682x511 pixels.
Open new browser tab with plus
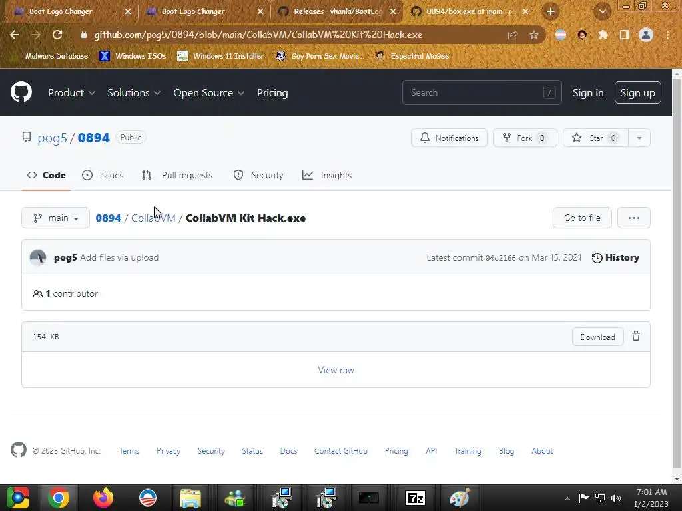tap(551, 11)
